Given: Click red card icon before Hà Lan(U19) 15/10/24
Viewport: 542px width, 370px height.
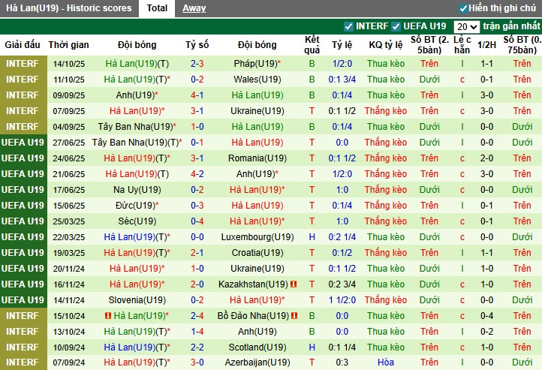Looking at the screenshot, I should click(108, 316).
